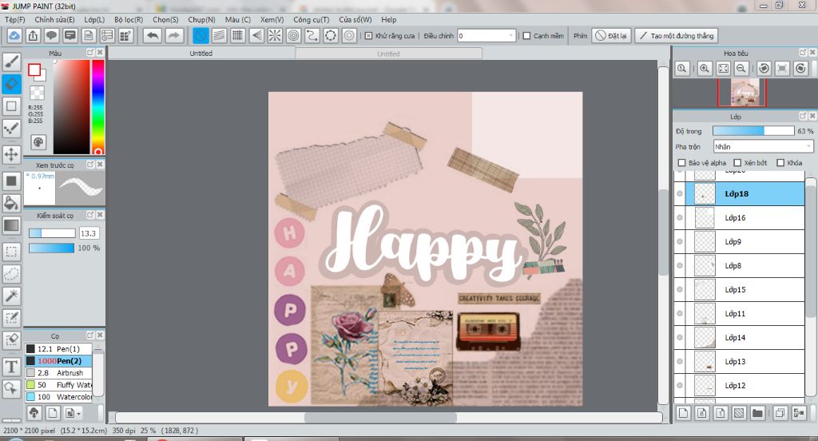
Task: Pick a hue in rainbow strip
Action: click(98, 107)
